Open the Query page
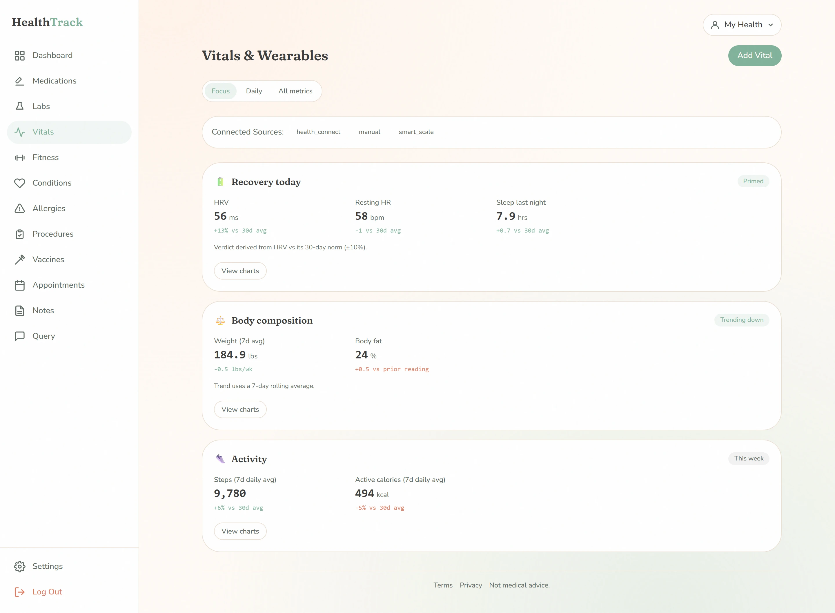835x613 pixels. (x=69, y=336)
